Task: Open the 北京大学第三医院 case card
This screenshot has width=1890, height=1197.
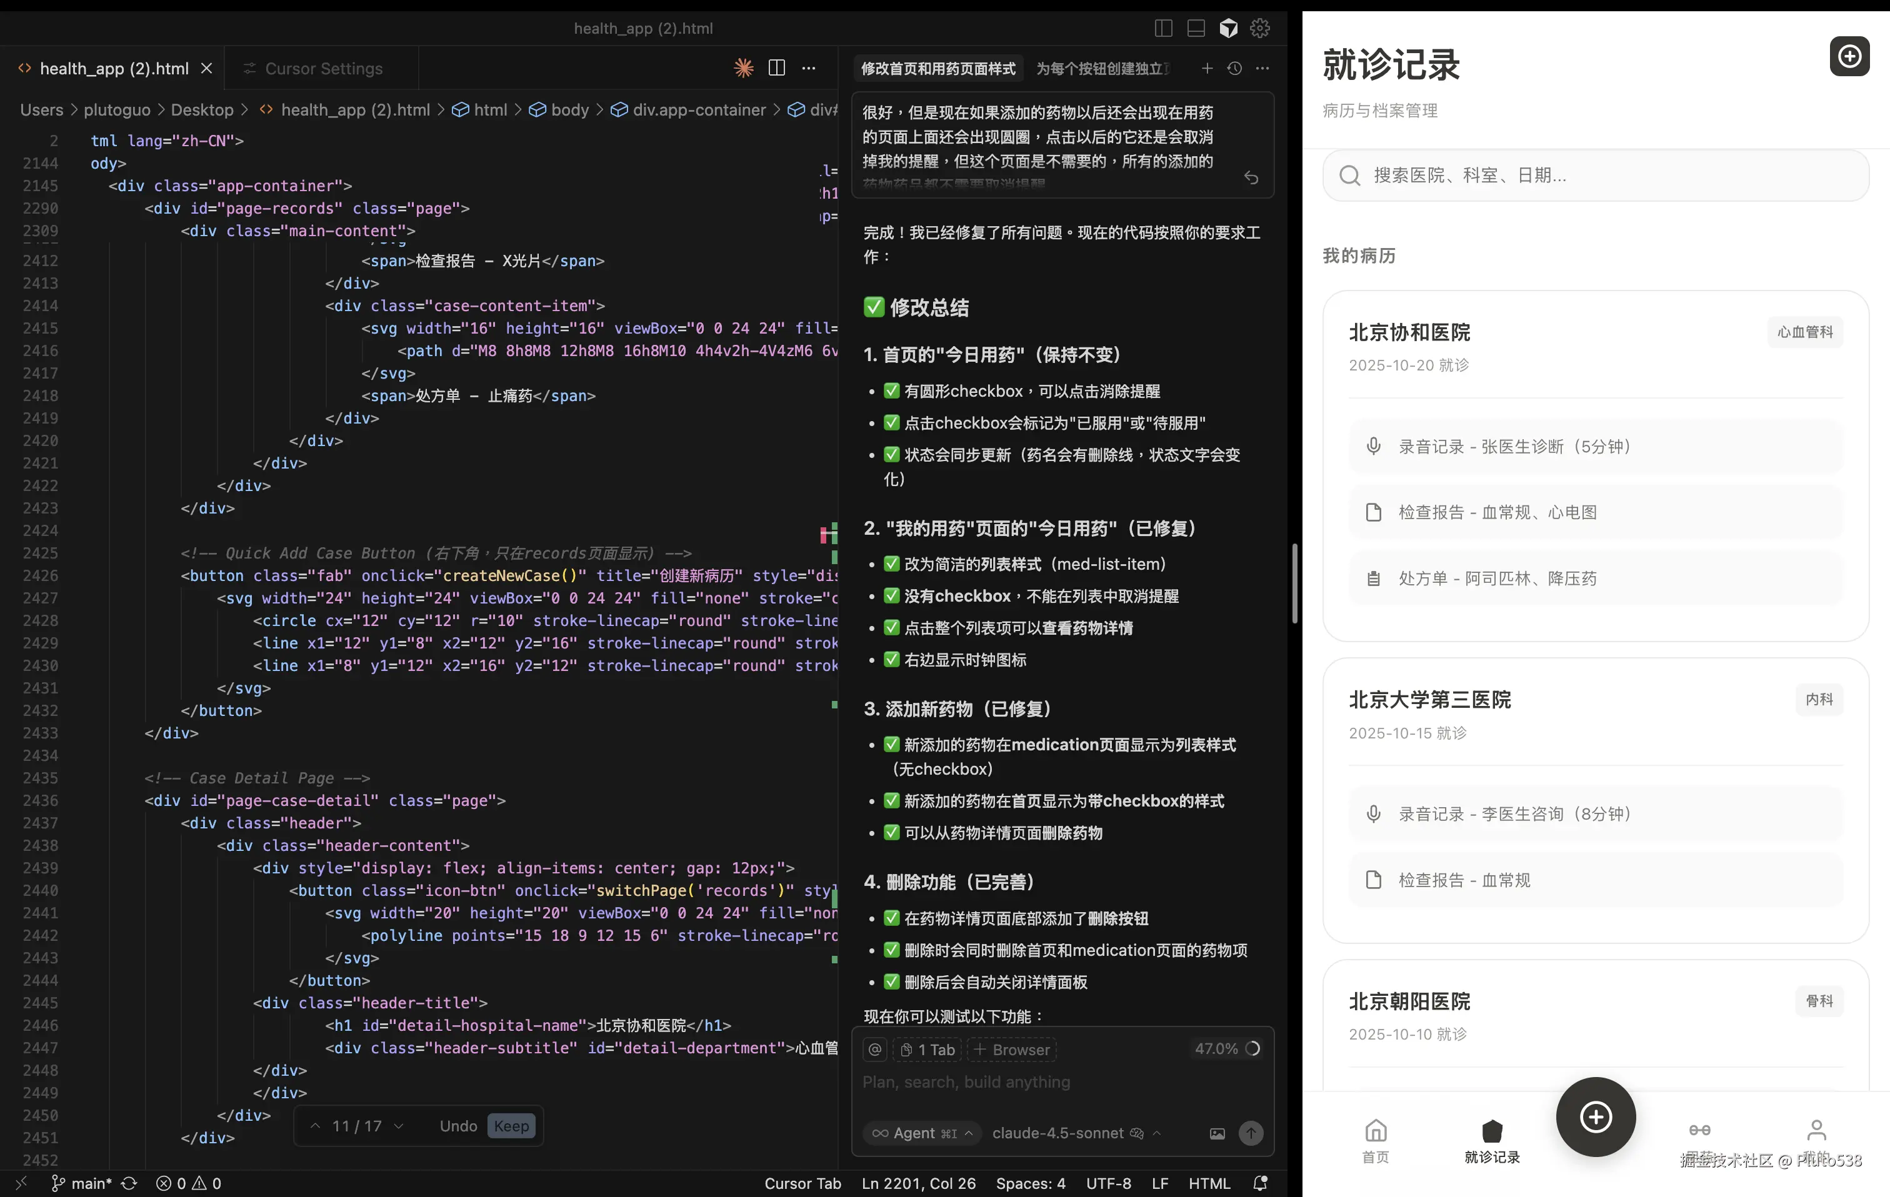Action: [1596, 800]
